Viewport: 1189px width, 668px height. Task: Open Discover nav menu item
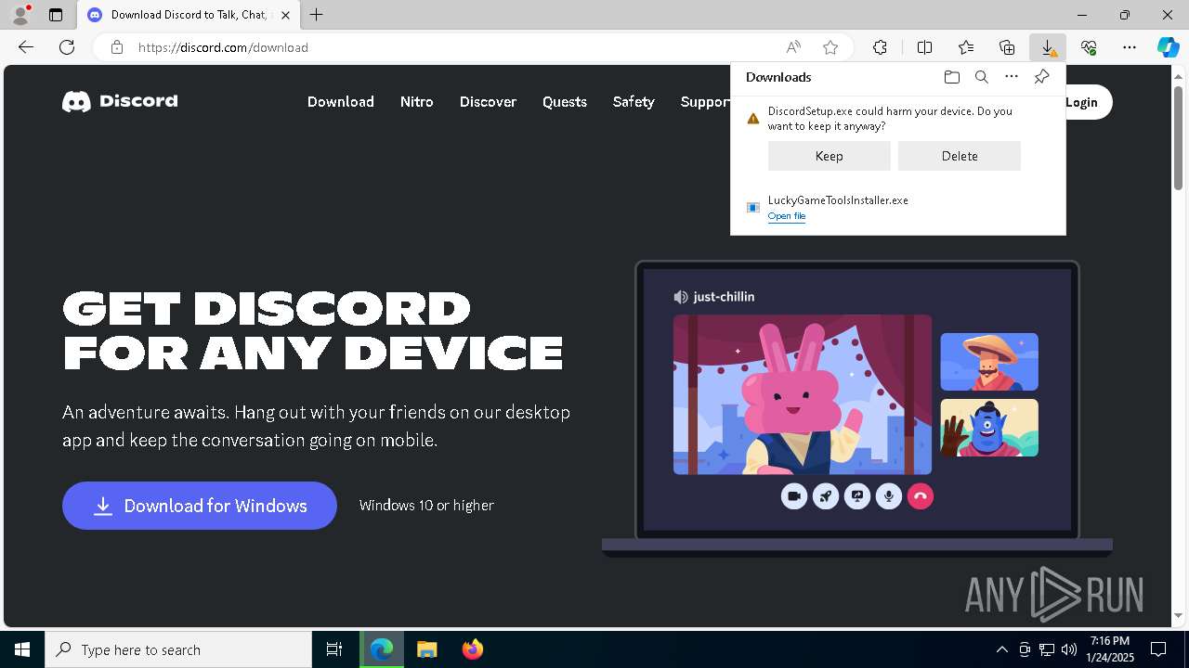pos(488,102)
